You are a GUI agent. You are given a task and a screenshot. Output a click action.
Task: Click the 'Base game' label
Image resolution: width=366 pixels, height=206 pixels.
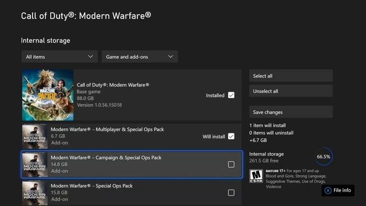[89, 92]
